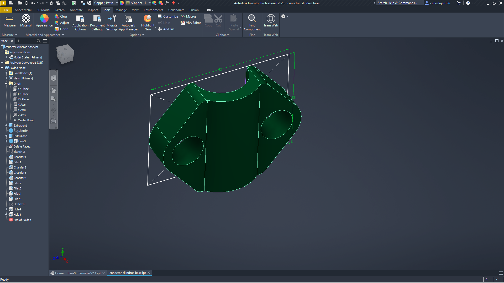Switch to BaseSinTerminarV2.1.ipt document tab
The width and height of the screenshot is (504, 283).
tap(84, 273)
